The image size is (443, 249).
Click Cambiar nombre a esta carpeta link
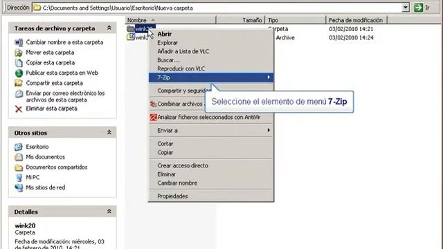pyautogui.click(x=64, y=42)
